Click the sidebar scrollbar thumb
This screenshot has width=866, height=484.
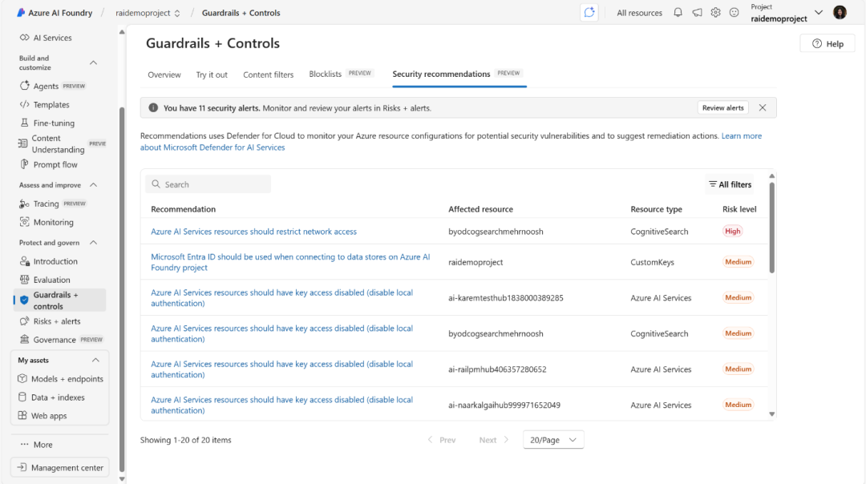click(122, 290)
